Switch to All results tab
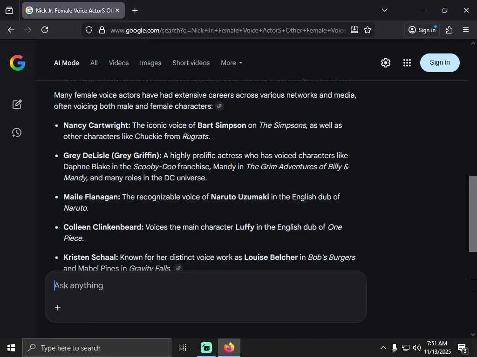 tap(94, 63)
